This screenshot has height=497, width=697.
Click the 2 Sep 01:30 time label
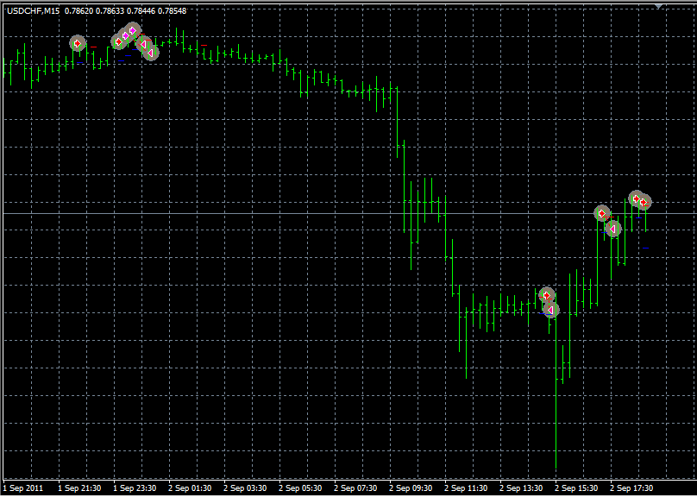pos(190,488)
